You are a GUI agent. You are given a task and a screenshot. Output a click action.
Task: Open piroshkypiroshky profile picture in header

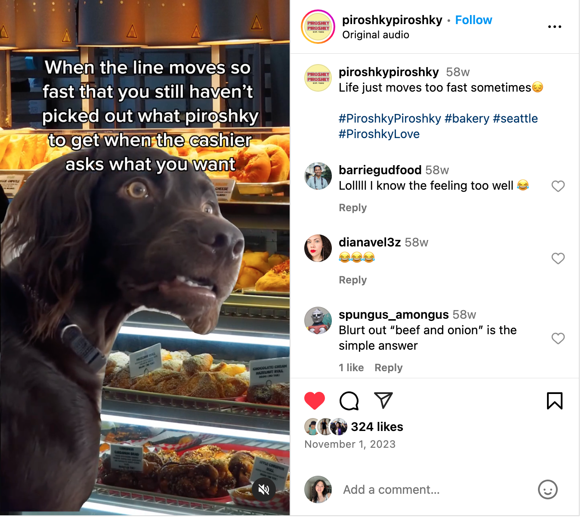point(318,27)
